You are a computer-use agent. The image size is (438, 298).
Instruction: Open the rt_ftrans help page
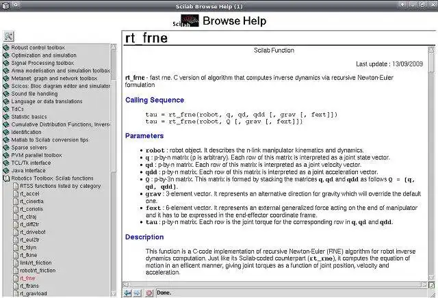pos(29,286)
